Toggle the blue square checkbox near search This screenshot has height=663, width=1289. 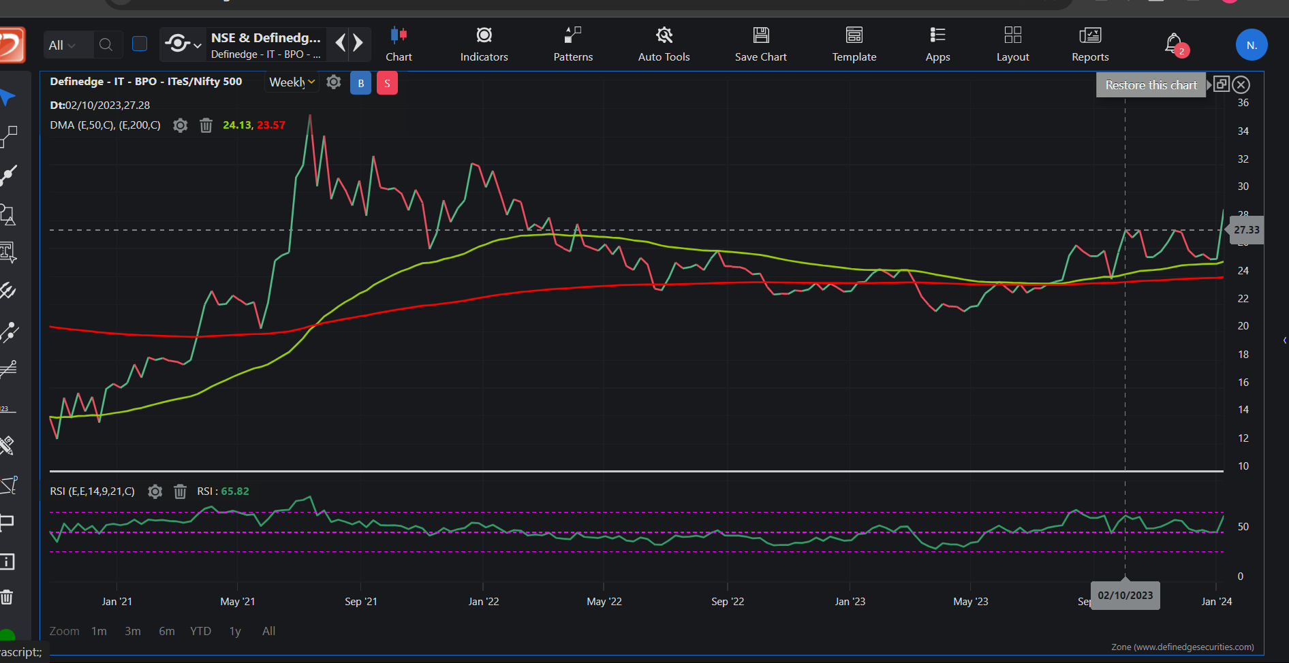140,44
